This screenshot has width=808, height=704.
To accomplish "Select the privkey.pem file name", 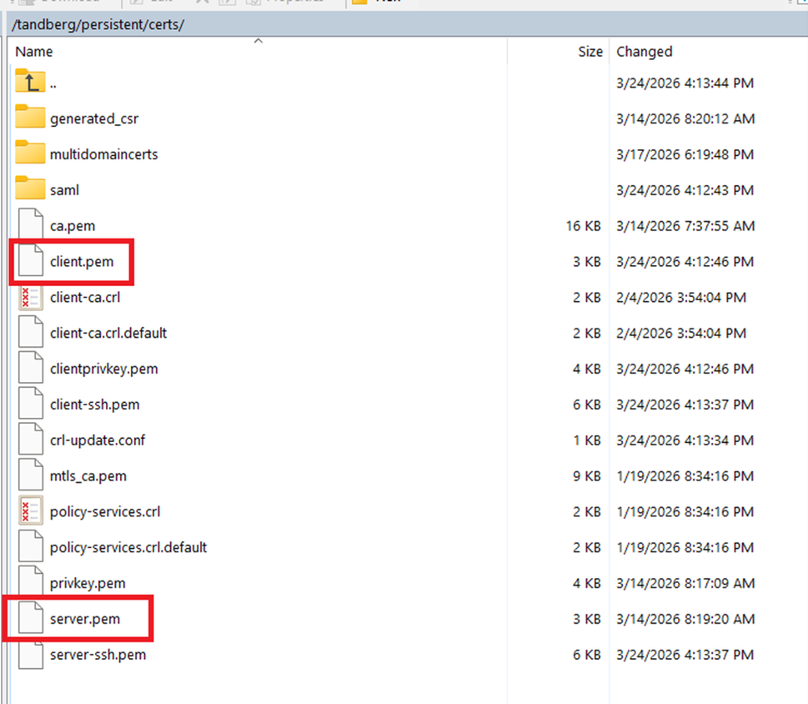I will [x=88, y=583].
